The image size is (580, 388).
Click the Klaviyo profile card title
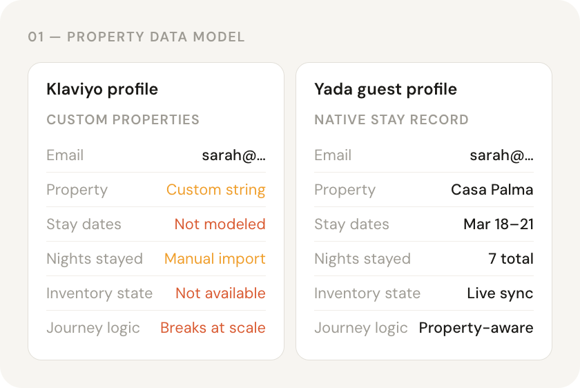pos(102,90)
